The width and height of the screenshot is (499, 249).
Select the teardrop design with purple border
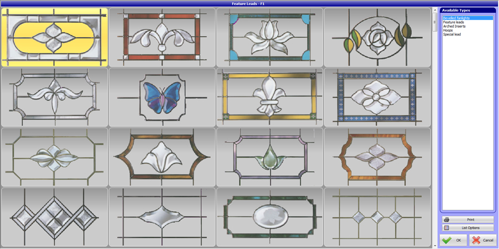pos(269,157)
